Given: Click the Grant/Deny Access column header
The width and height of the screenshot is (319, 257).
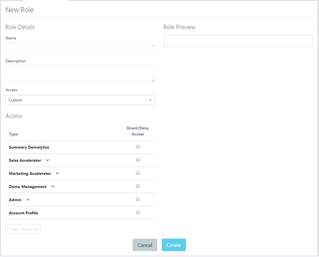Looking at the screenshot, I should coord(138,131).
